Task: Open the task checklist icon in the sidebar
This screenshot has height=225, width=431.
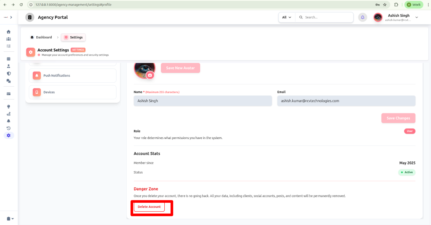Action: pos(9,46)
